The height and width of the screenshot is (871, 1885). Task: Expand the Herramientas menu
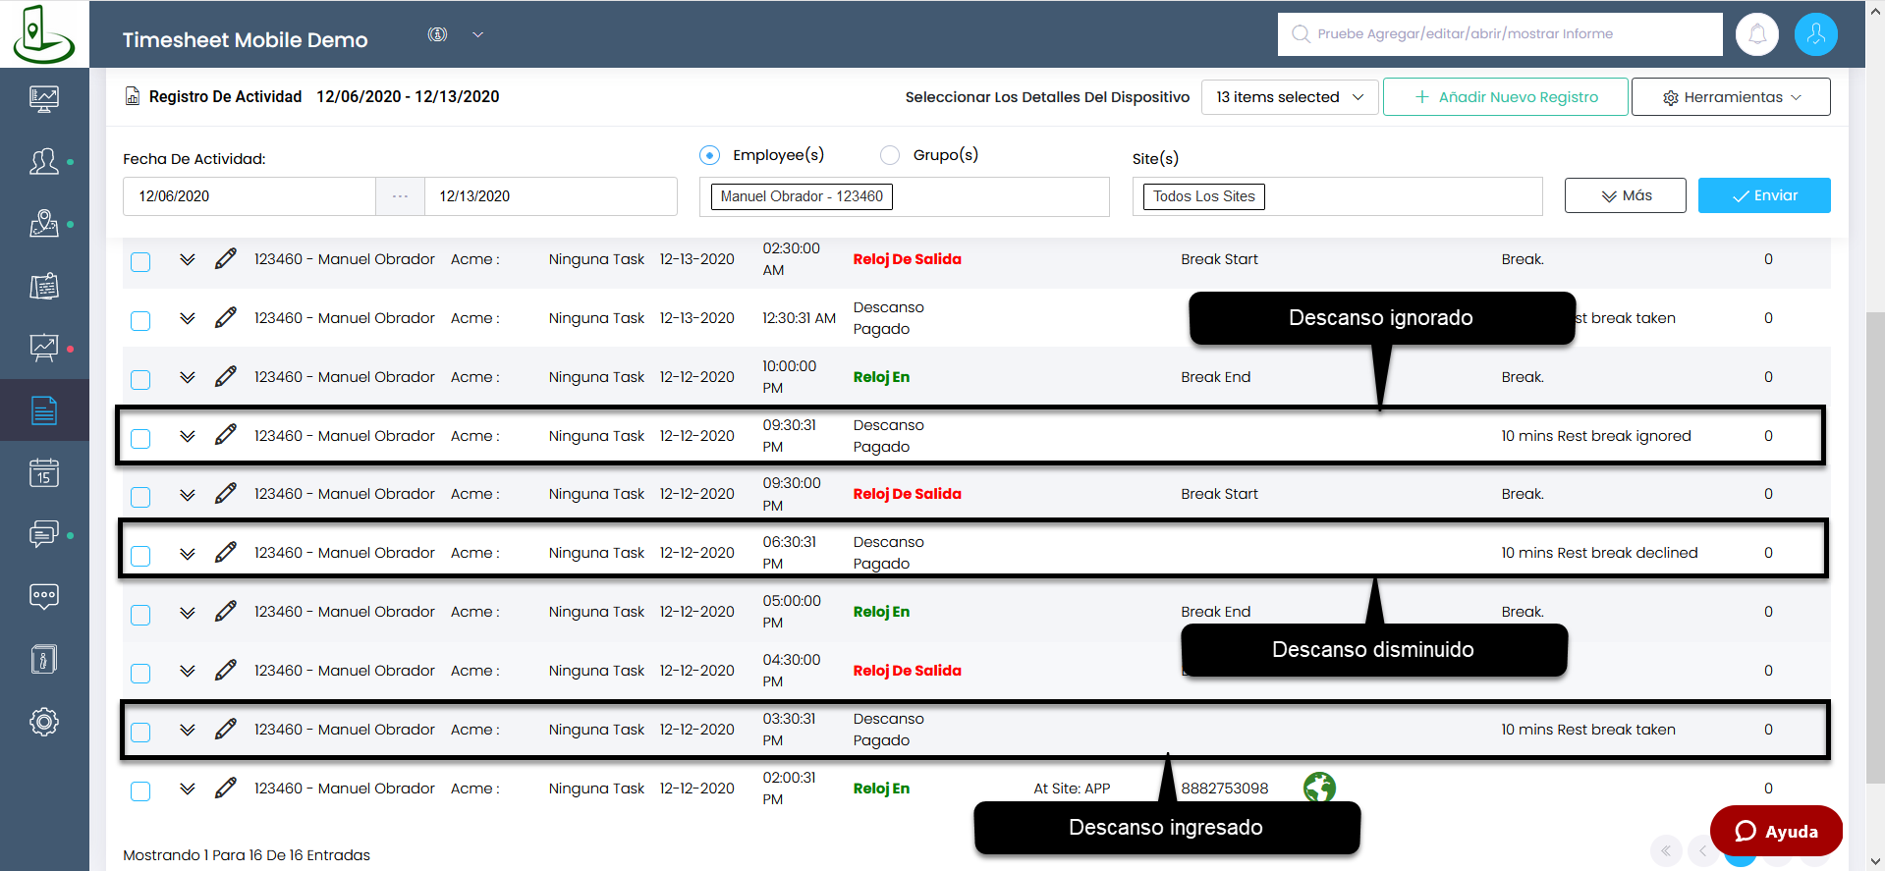(x=1730, y=97)
